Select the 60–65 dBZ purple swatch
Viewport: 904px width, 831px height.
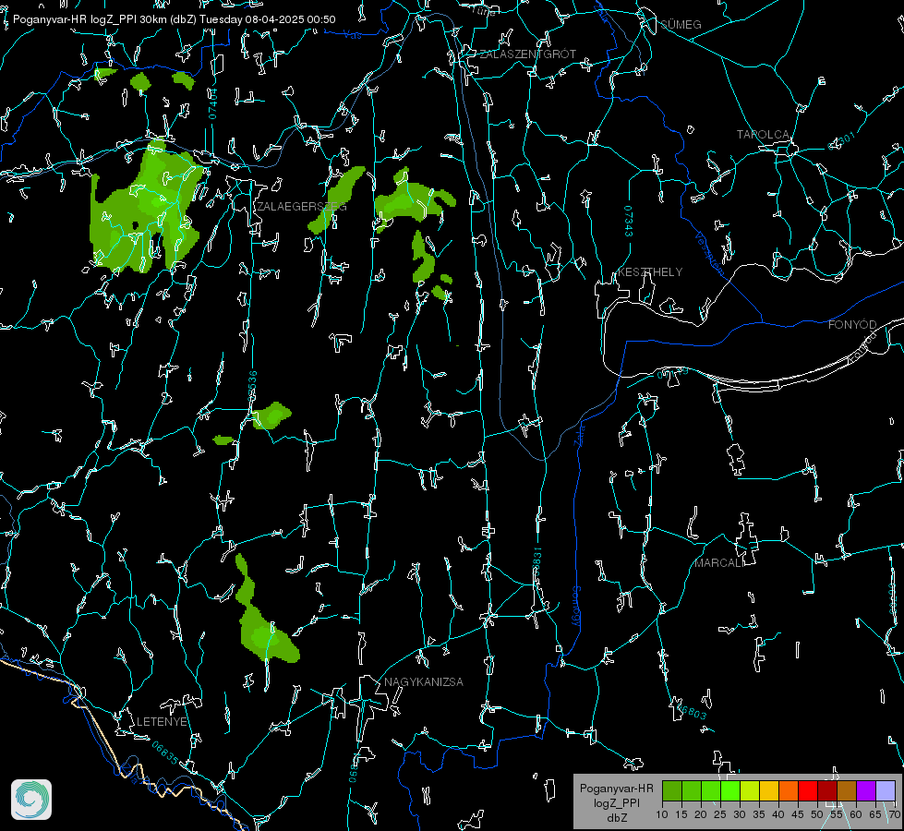pyautogui.click(x=866, y=790)
